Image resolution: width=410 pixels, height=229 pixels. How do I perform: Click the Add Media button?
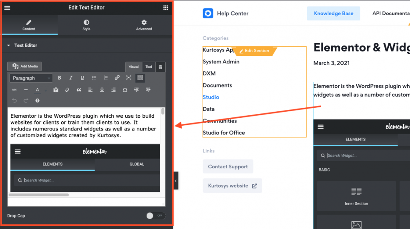[x=24, y=66]
